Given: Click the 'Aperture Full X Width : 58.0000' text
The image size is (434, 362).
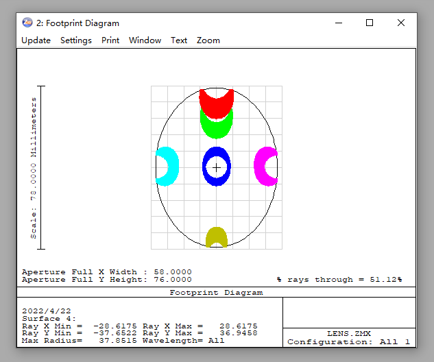Looking at the screenshot, I should pyautogui.click(x=107, y=271).
